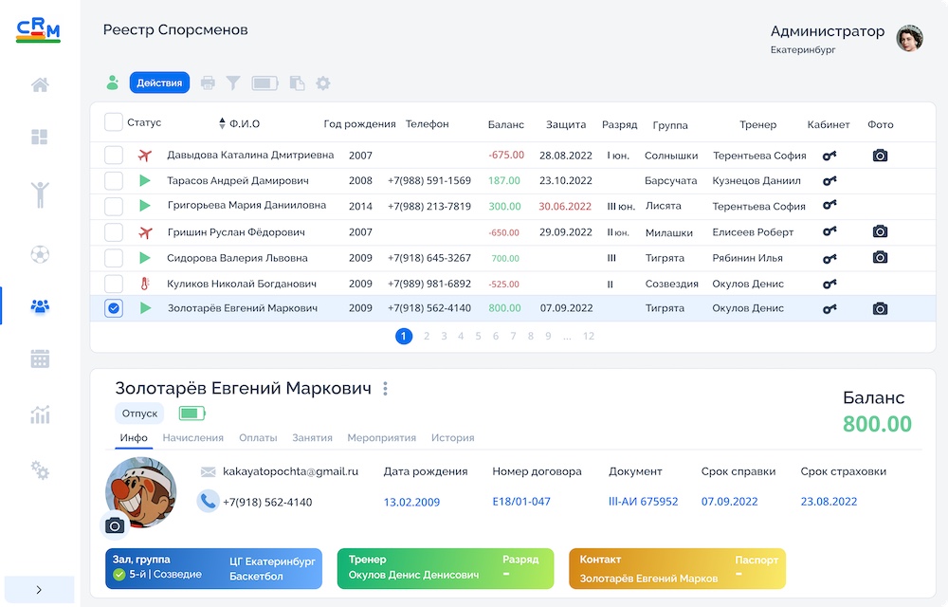Click the red protection date 30.06.2022
948x607 pixels.
click(565, 206)
